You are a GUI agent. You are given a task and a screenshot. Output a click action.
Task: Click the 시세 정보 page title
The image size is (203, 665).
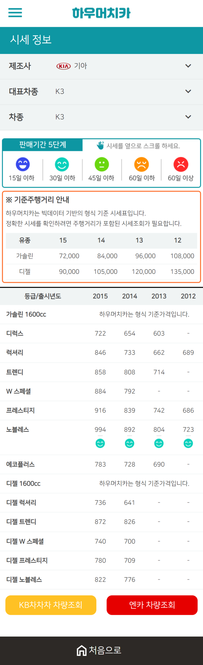(x=31, y=40)
